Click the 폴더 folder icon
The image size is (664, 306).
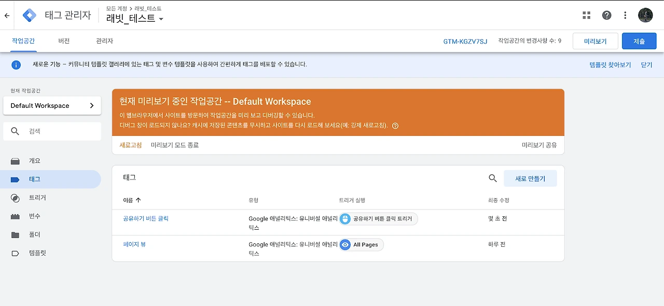(x=15, y=235)
